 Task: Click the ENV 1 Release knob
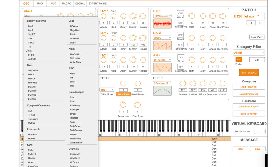[x=143, y=16]
